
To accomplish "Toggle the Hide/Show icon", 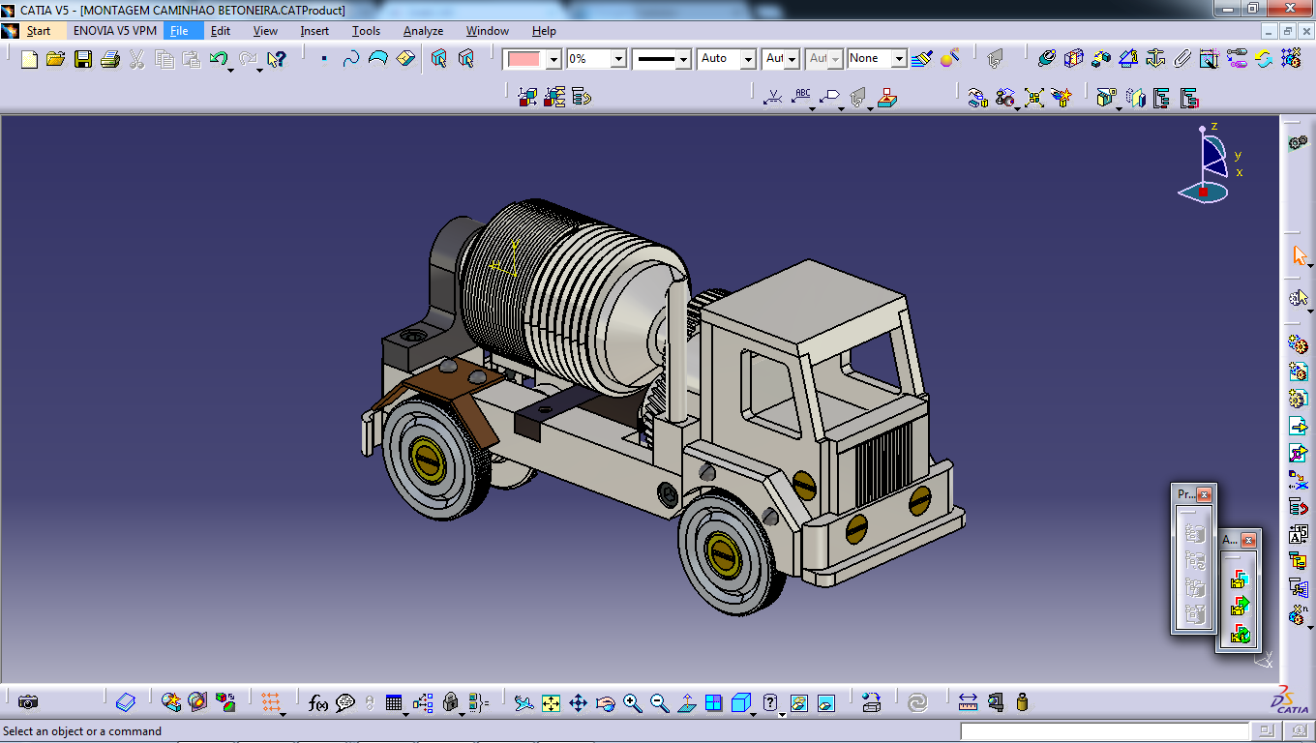I will point(798,703).
